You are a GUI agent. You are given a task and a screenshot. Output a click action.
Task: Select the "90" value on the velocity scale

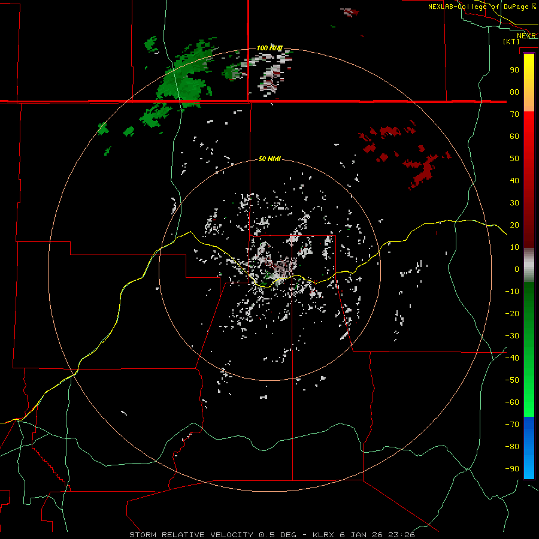pos(514,70)
